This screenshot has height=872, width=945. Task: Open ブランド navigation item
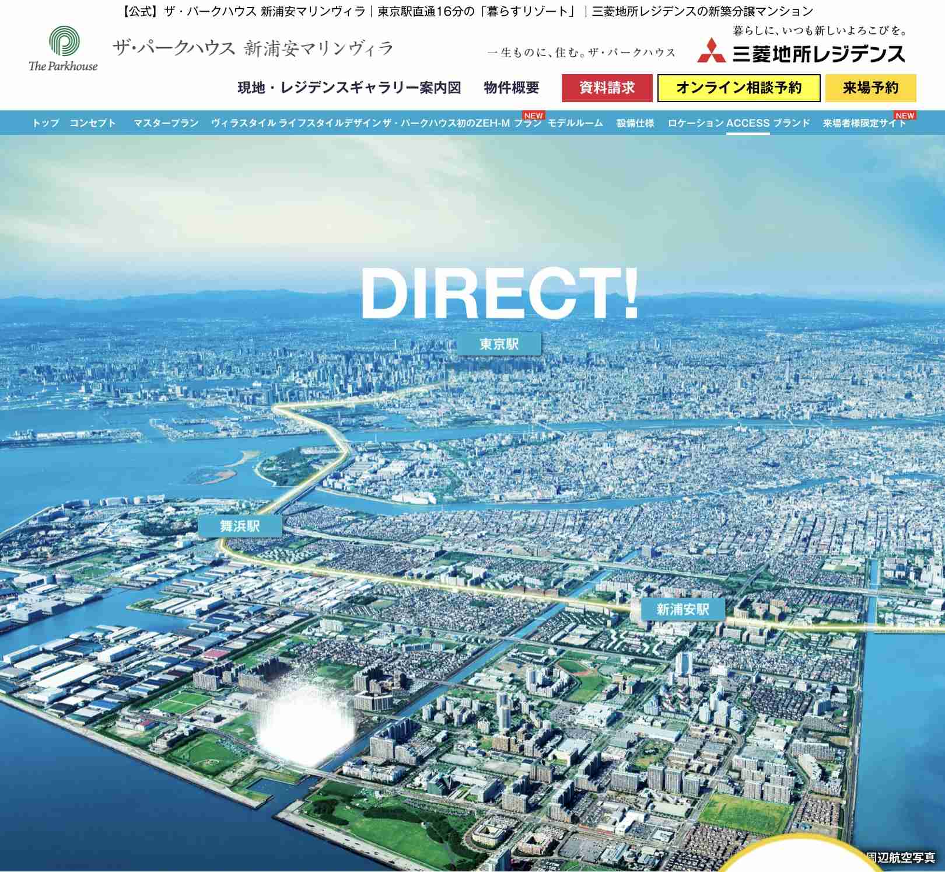[x=792, y=123]
